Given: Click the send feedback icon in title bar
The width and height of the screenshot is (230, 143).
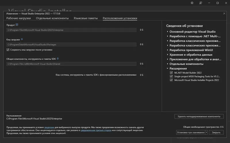Looking at the screenshot, I should [x=200, y=3].
